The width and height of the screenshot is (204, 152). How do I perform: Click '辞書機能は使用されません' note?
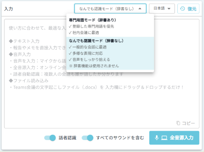tap(94, 66)
